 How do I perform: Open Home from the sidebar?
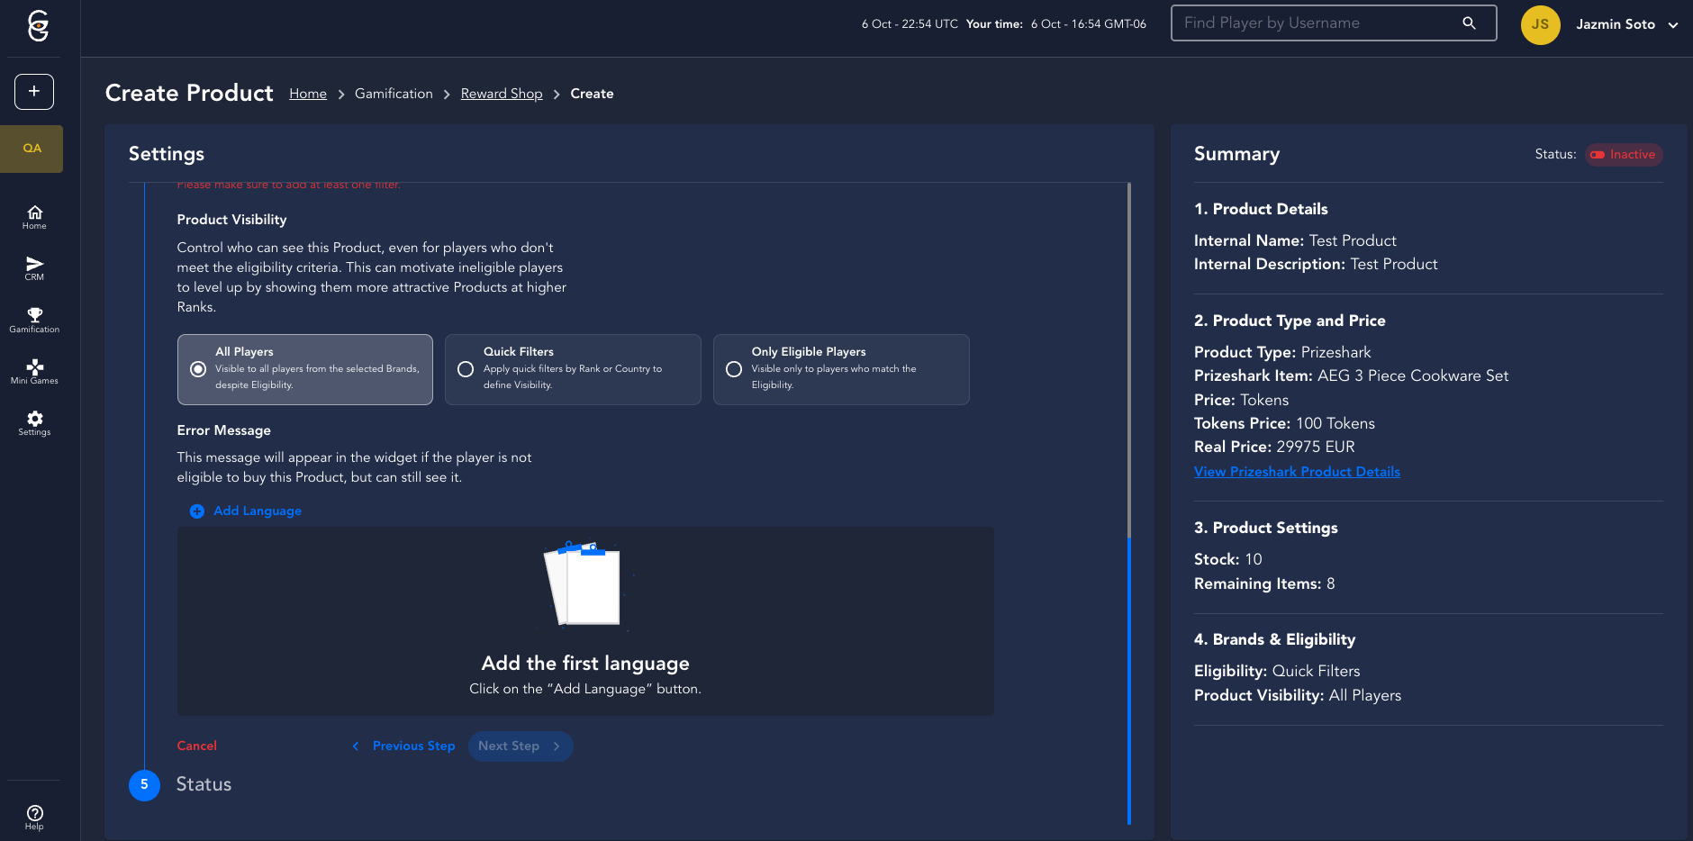(x=34, y=217)
